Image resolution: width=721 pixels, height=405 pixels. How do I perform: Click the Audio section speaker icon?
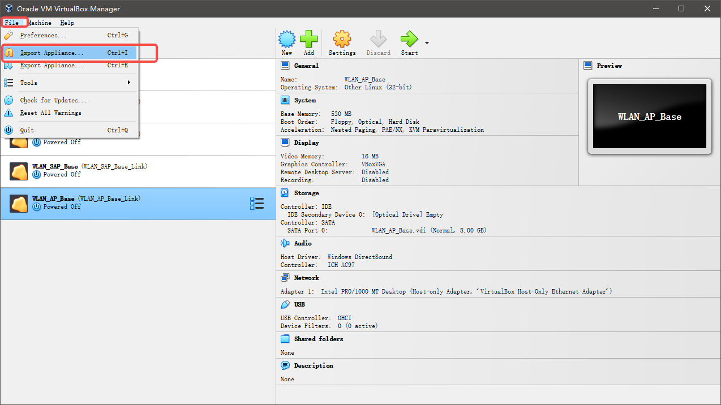(285, 243)
